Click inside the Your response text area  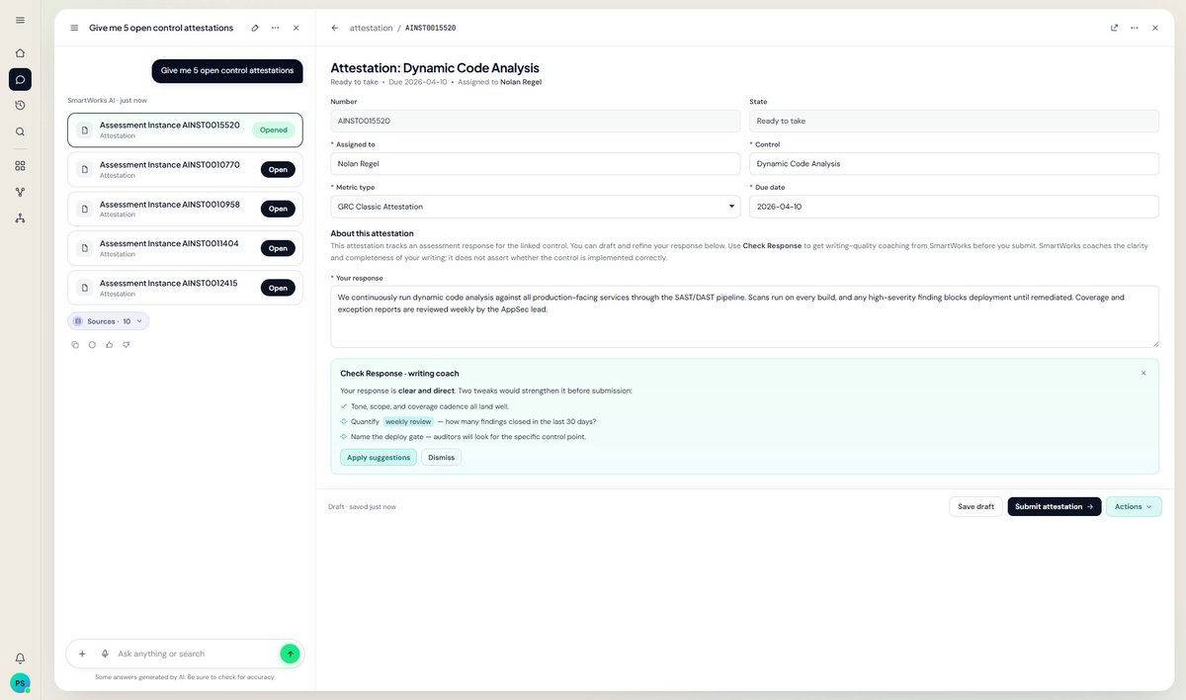tap(744, 316)
